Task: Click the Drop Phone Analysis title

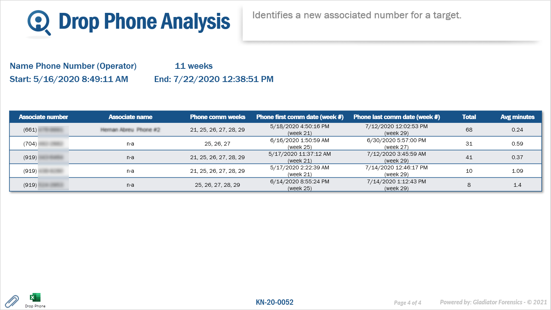Action: pyautogui.click(x=144, y=22)
